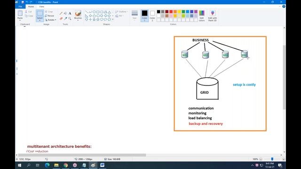
Task: Pick the purple color swatch
Action: click(196, 12)
